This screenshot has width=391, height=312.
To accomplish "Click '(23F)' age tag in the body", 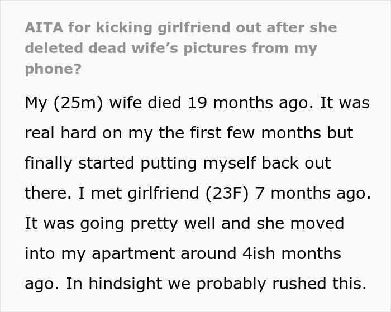I will (227, 193).
